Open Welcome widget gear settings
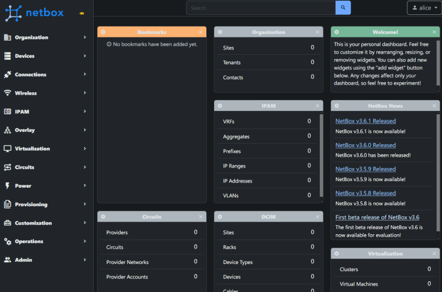 tap(336, 32)
